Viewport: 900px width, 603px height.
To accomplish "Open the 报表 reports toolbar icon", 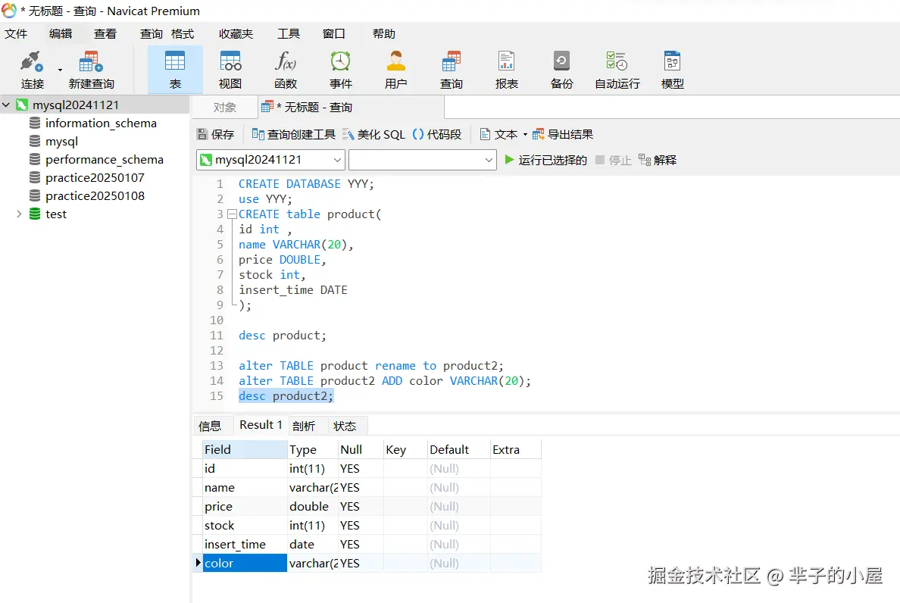I will click(506, 70).
